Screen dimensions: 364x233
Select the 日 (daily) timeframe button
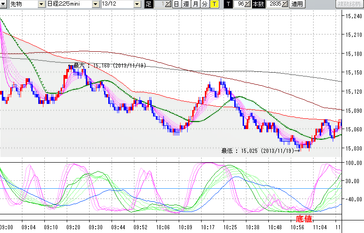tap(176, 4)
